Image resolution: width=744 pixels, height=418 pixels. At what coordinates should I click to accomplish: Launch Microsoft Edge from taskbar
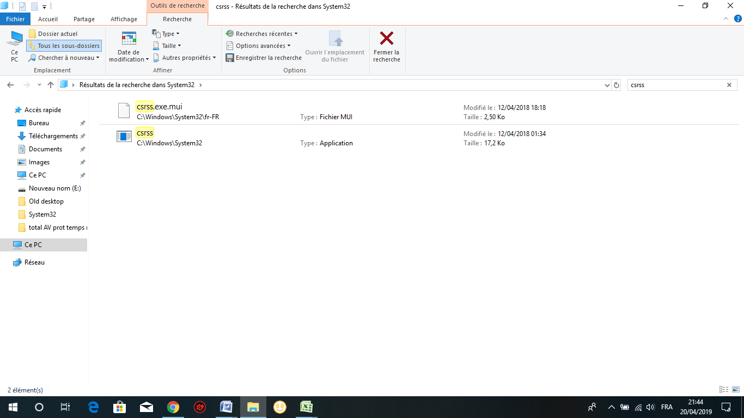(93, 407)
